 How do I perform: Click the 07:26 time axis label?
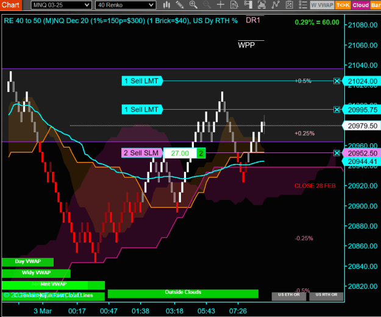tap(238, 311)
